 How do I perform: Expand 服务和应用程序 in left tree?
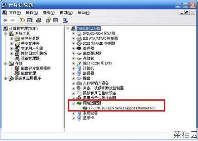point(5,78)
